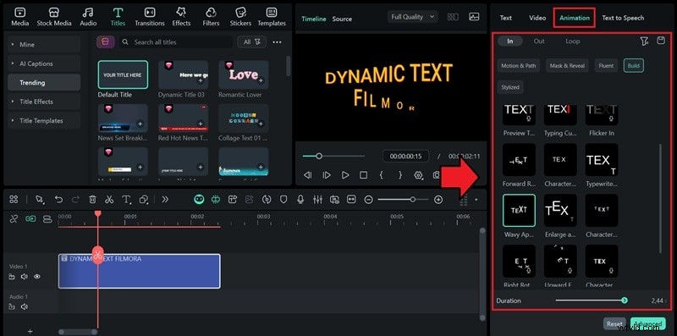Toggle the green linked tracks icon

tap(30, 219)
